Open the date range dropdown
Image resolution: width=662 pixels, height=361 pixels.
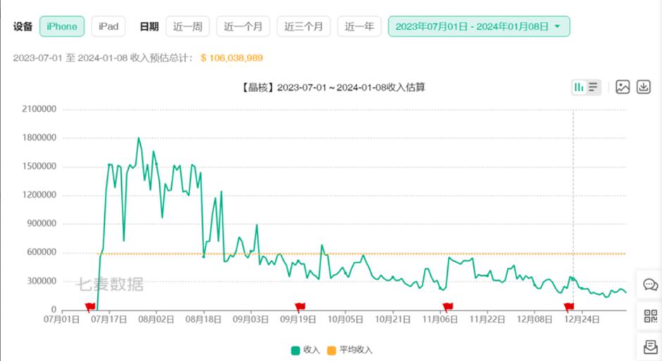pos(478,27)
